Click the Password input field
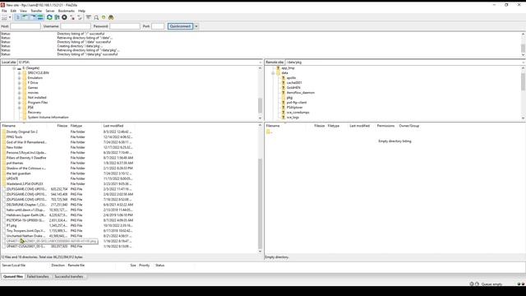Image resolution: width=526 pixels, height=296 pixels. coord(125,26)
